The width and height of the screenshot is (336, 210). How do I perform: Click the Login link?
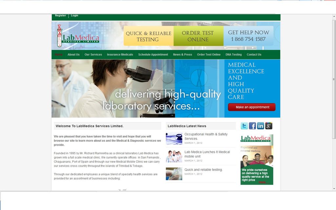click(x=74, y=15)
